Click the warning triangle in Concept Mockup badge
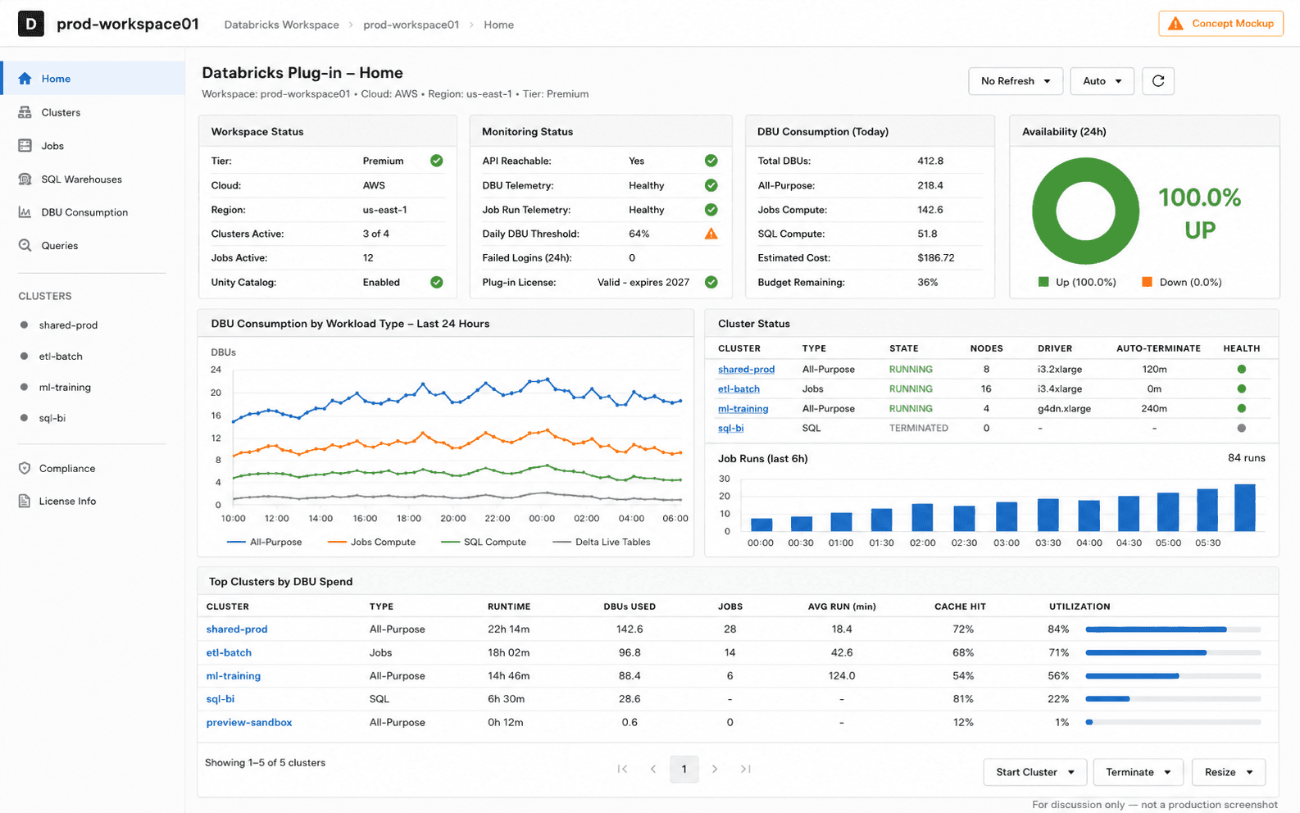The image size is (1300, 813). (1175, 24)
